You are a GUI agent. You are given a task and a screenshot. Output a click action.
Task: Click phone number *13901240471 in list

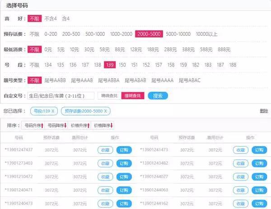pos(19,190)
